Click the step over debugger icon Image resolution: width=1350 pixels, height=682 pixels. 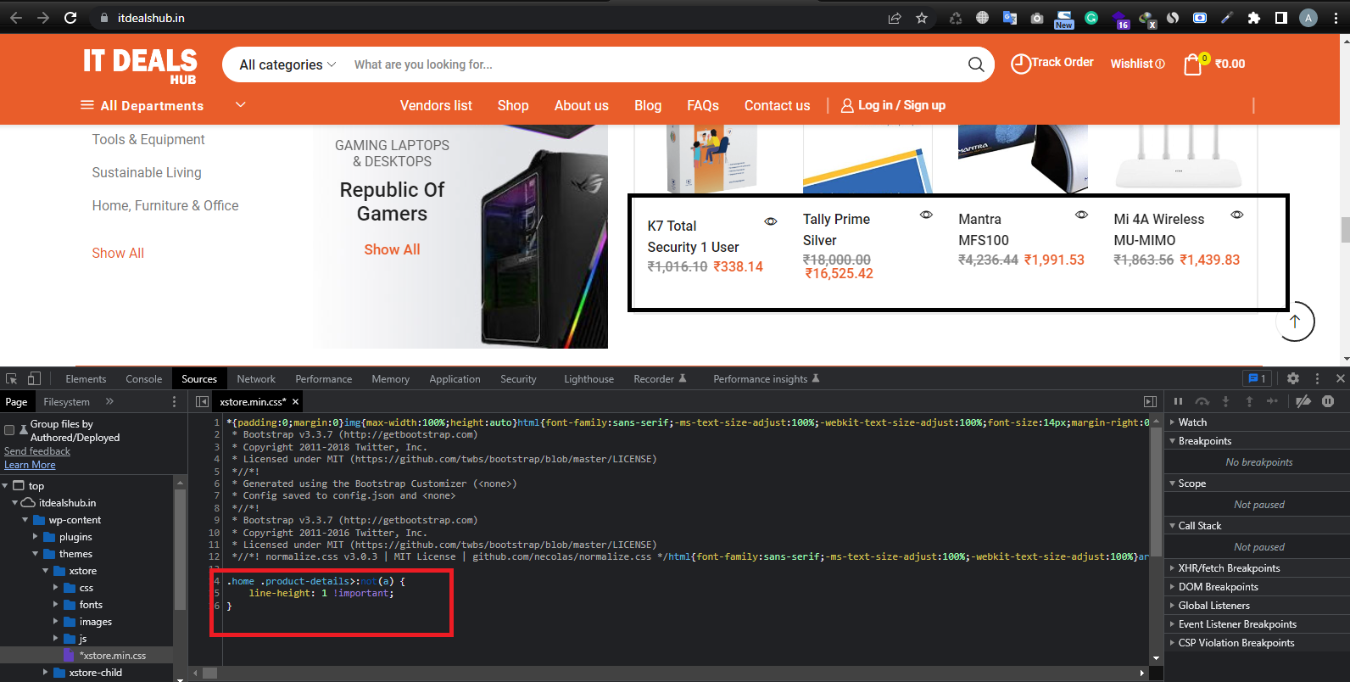(x=1202, y=401)
